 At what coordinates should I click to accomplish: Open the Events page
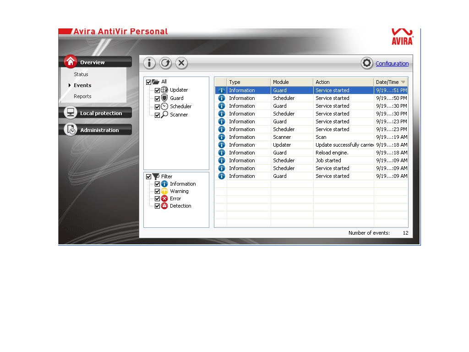click(82, 85)
